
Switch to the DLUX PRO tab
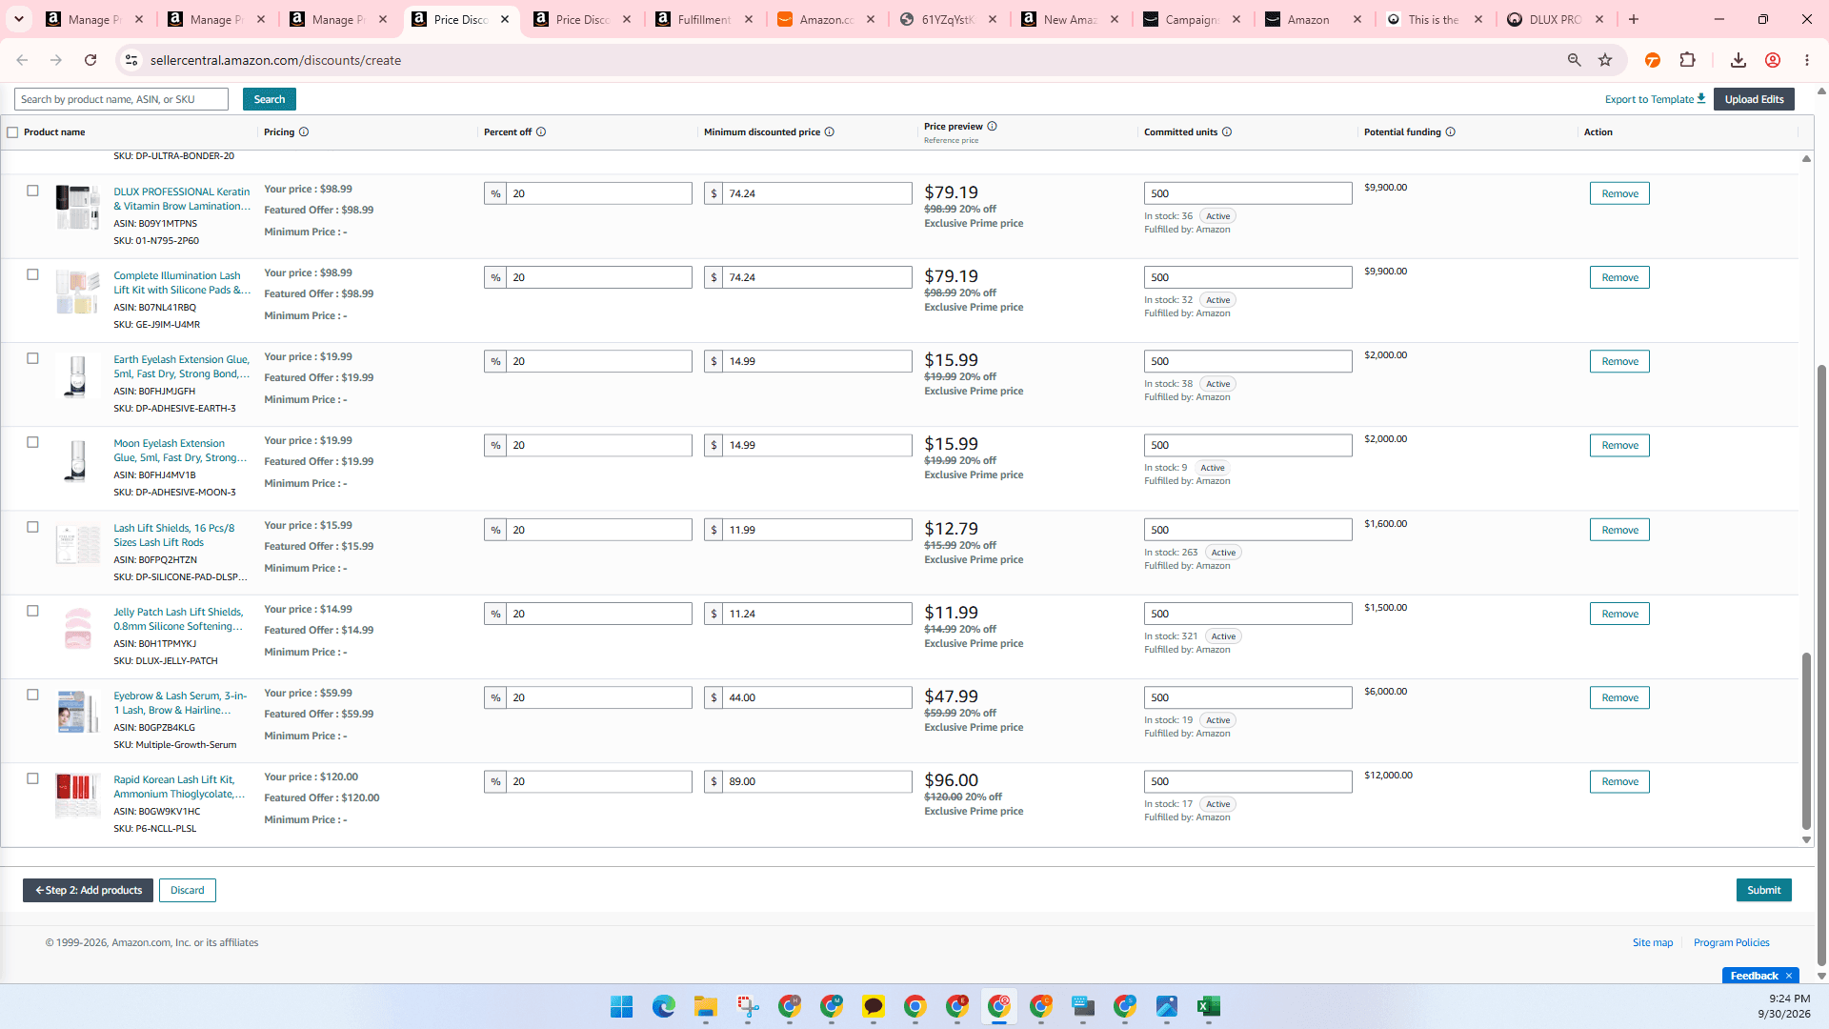[x=1558, y=19]
